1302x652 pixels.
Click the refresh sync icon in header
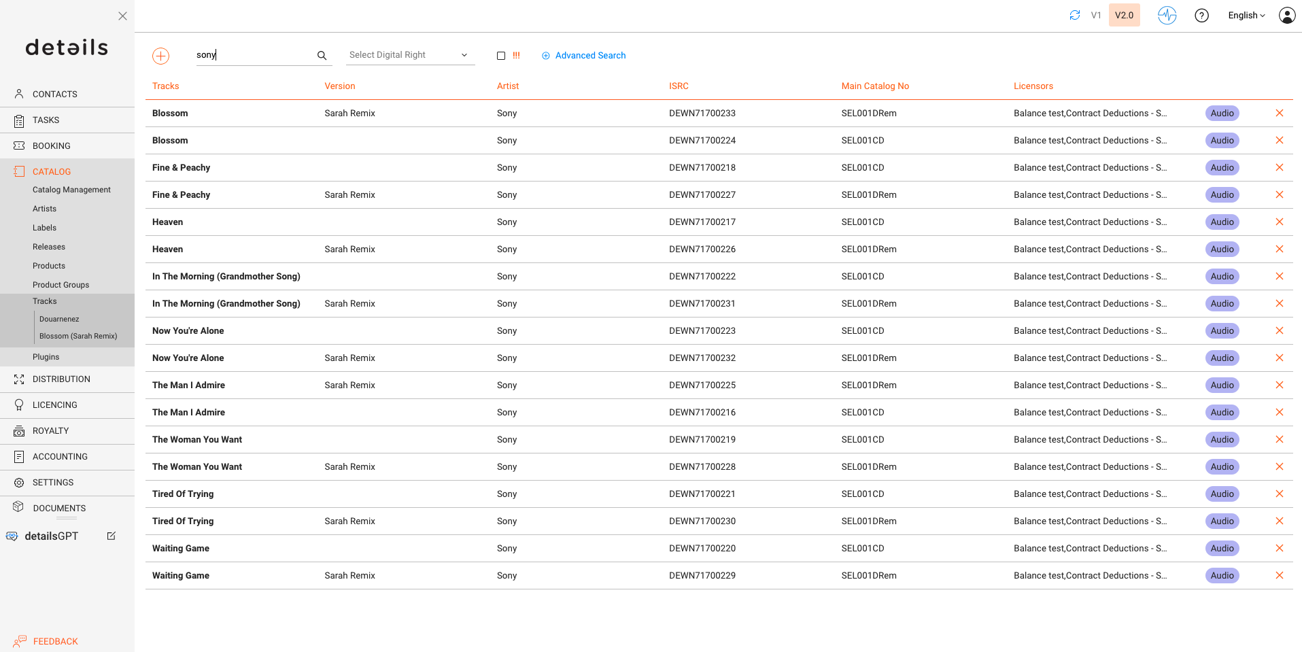(1074, 15)
